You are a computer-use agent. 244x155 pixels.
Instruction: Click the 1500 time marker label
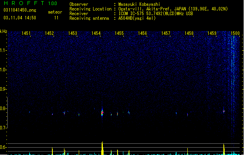[235, 33]
